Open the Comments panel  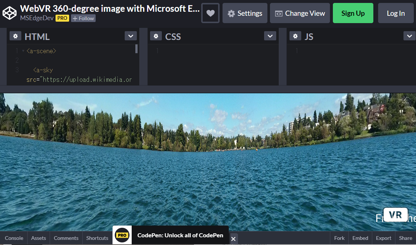click(x=66, y=238)
